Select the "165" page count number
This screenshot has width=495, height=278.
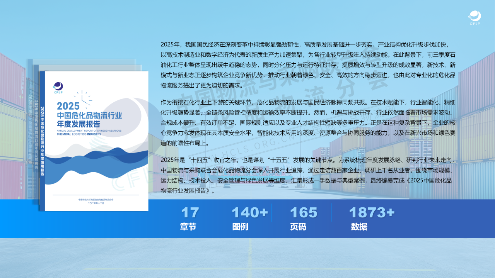pyautogui.click(x=304, y=213)
